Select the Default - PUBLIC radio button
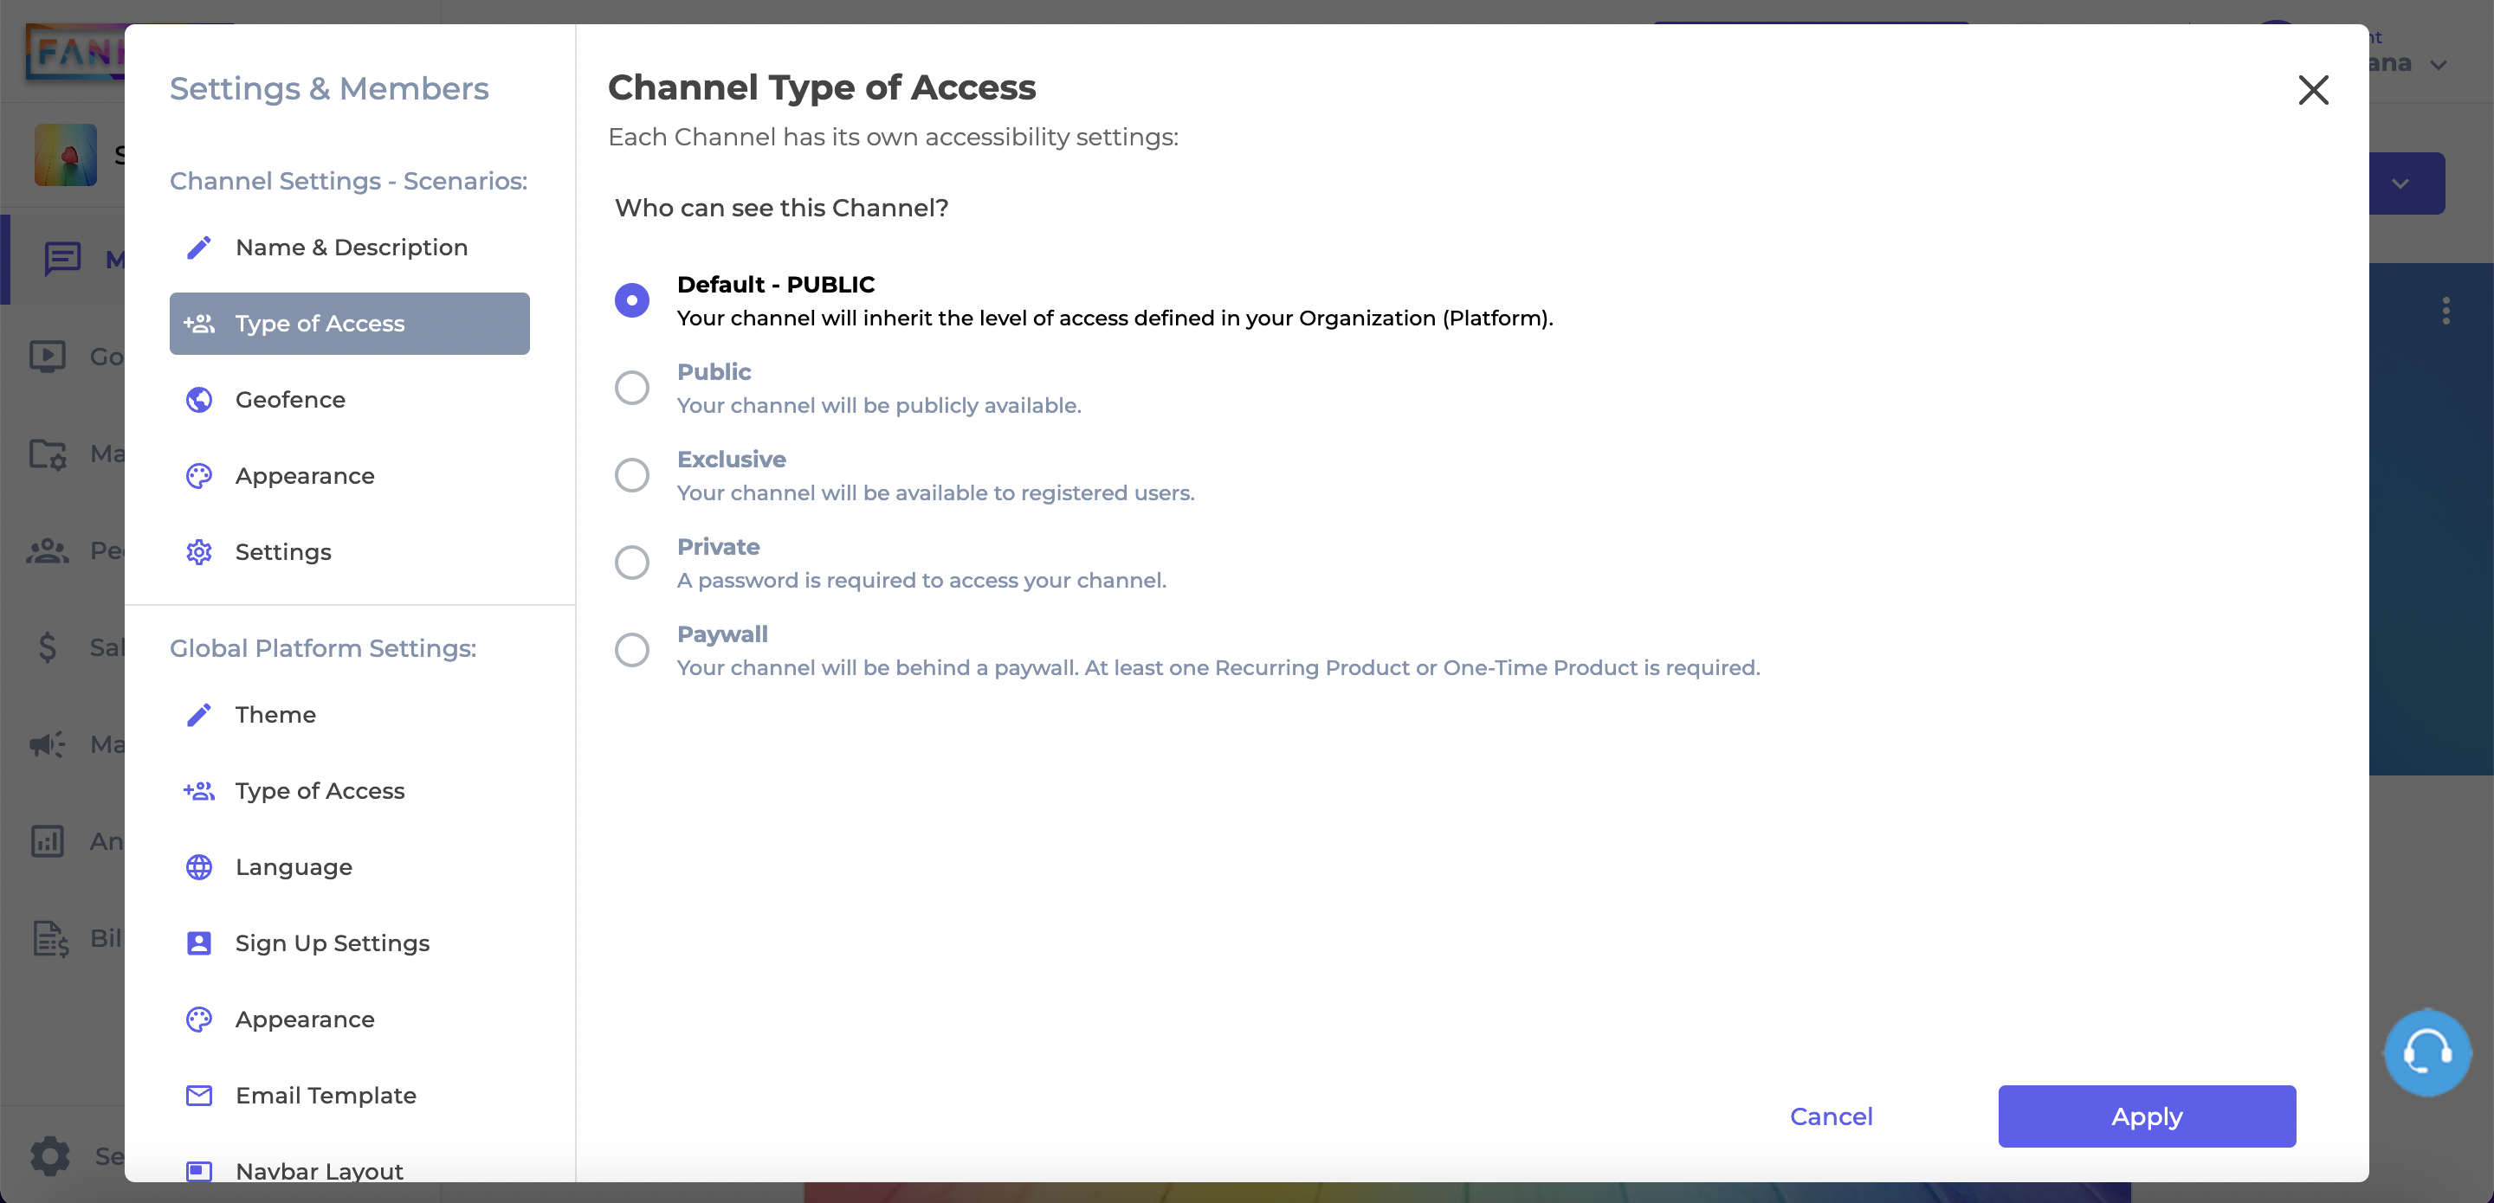This screenshot has height=1203, width=2494. 633,300
